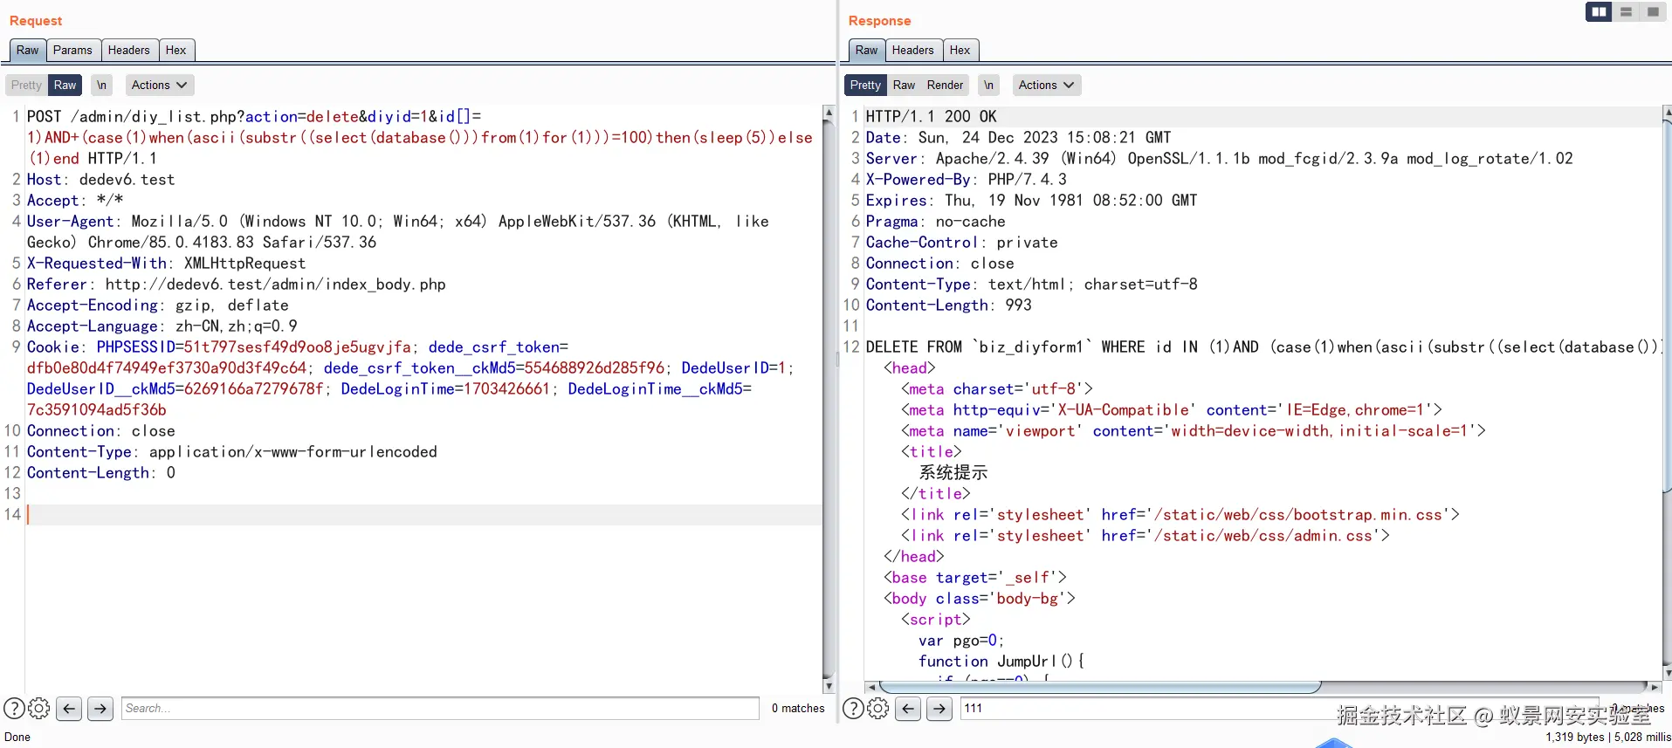Image resolution: width=1672 pixels, height=748 pixels.
Task: Click Request vertical scrollbar down arrow
Action: tap(829, 687)
